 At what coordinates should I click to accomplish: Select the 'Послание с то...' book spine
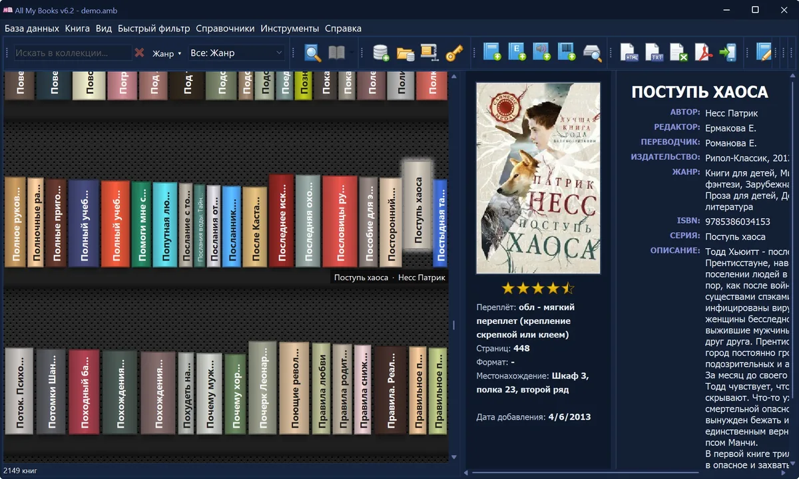click(x=186, y=226)
